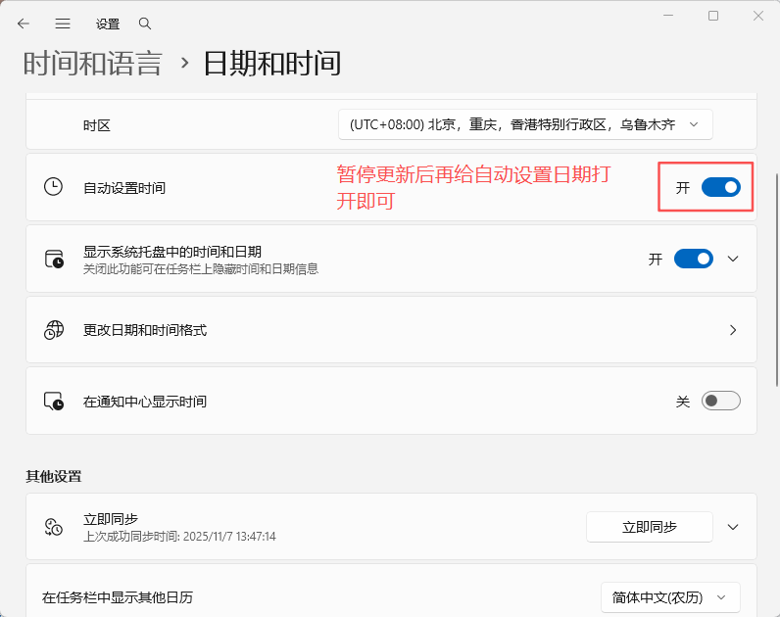This screenshot has height=617, width=780.
Task: Click the sync icon beside 立即同步
Action: pos(54,527)
